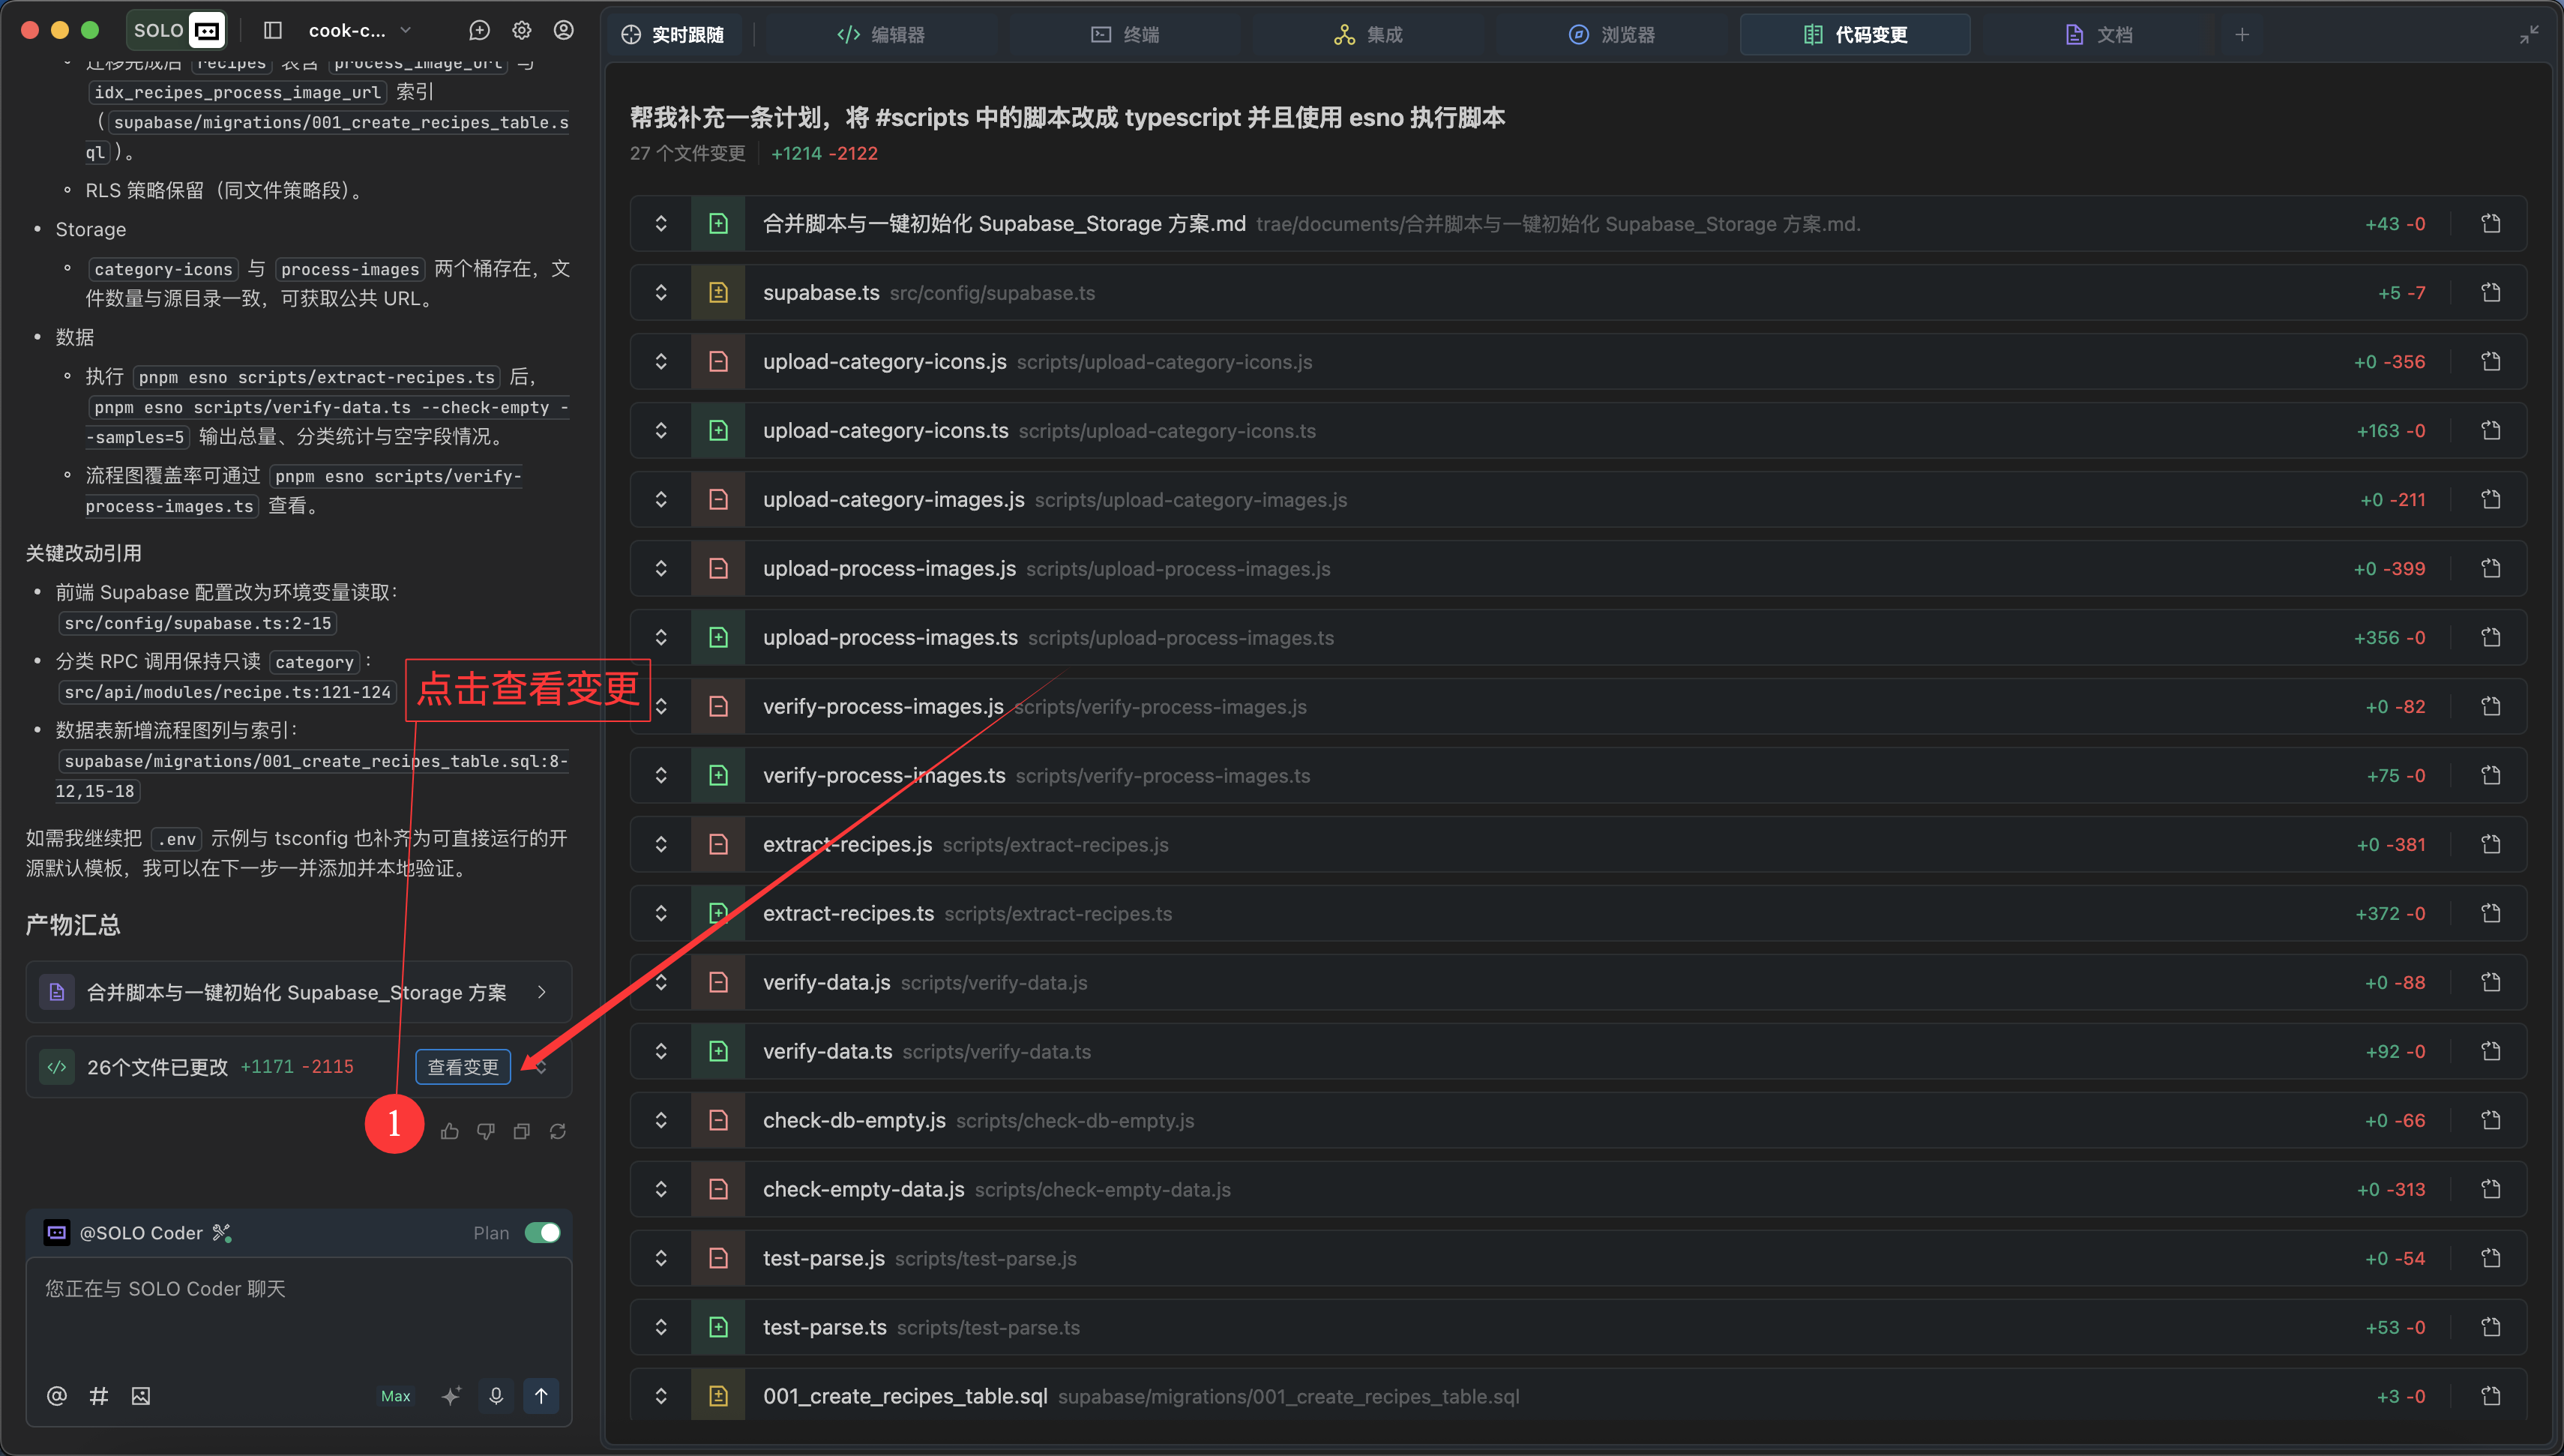Toggle the sidebar layout icon

[x=273, y=31]
